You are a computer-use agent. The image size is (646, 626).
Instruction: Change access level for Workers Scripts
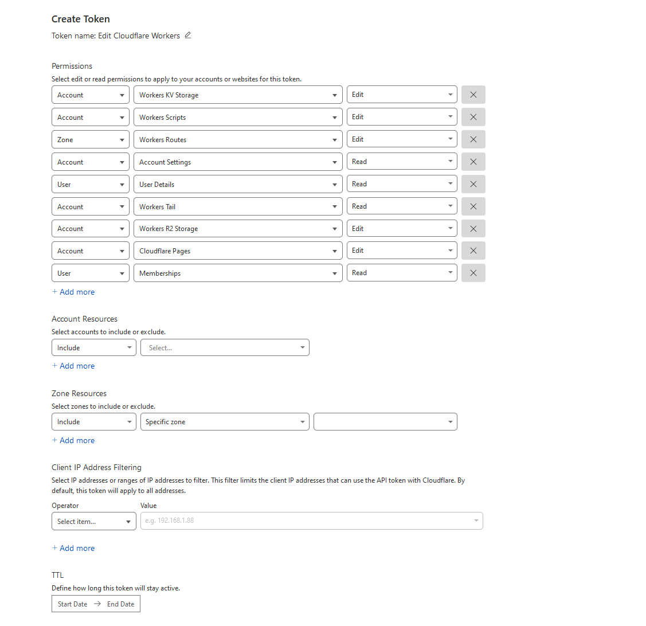click(x=402, y=116)
